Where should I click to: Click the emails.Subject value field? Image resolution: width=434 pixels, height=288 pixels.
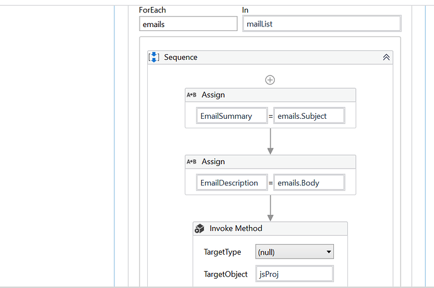(x=309, y=116)
